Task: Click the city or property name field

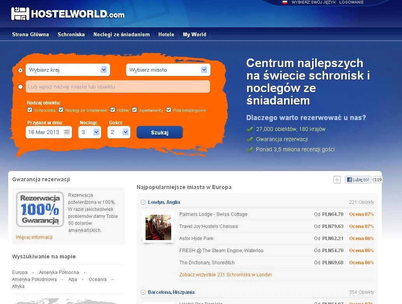Action: pos(118,87)
